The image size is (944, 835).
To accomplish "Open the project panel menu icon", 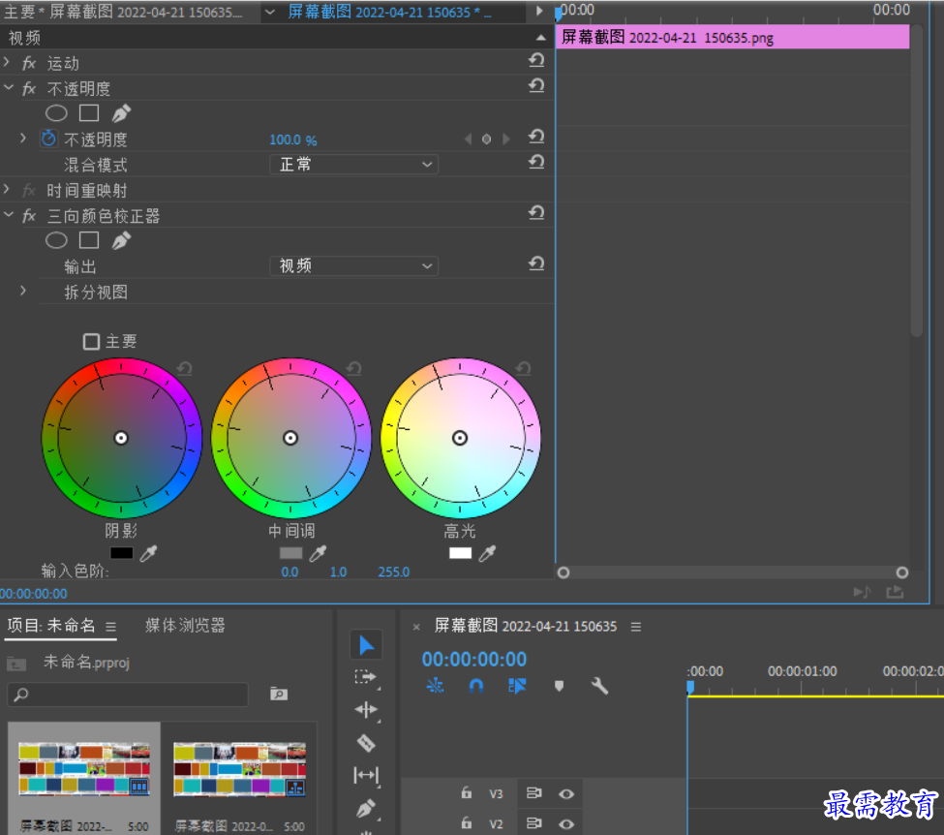I will click(110, 627).
